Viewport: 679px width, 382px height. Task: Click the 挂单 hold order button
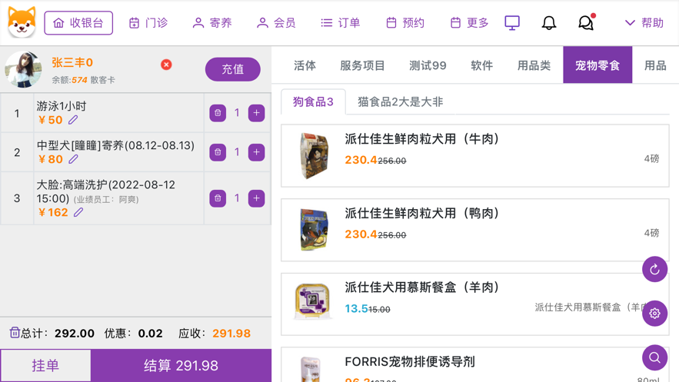45,366
